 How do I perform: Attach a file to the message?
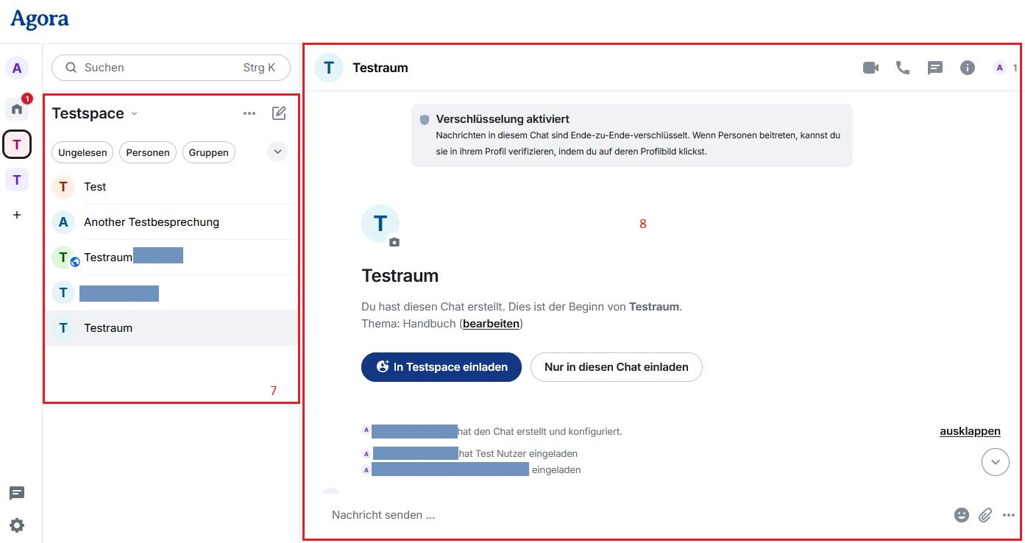pyautogui.click(x=985, y=515)
